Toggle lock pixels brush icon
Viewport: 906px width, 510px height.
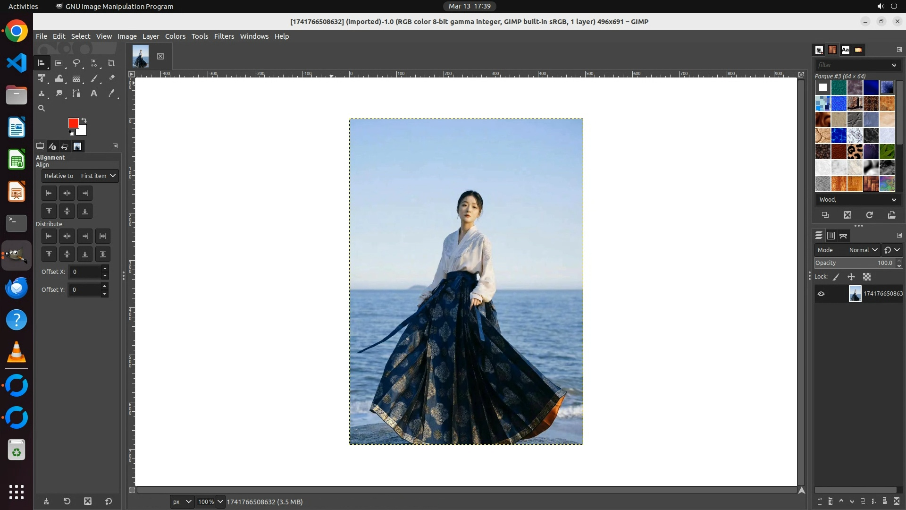tap(836, 277)
